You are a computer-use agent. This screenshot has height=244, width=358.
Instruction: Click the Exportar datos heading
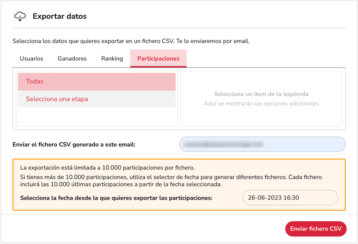59,17
